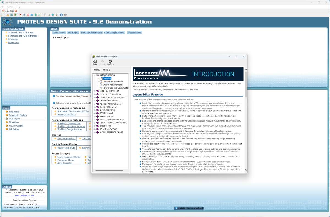The image size is (330, 217).
Task: Click the blue question mark Help icon
Action: [61, 15]
